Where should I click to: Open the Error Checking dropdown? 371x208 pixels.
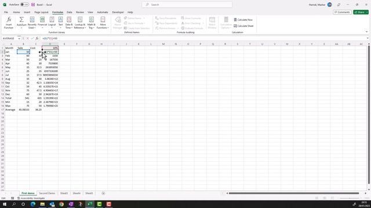coord(203,23)
